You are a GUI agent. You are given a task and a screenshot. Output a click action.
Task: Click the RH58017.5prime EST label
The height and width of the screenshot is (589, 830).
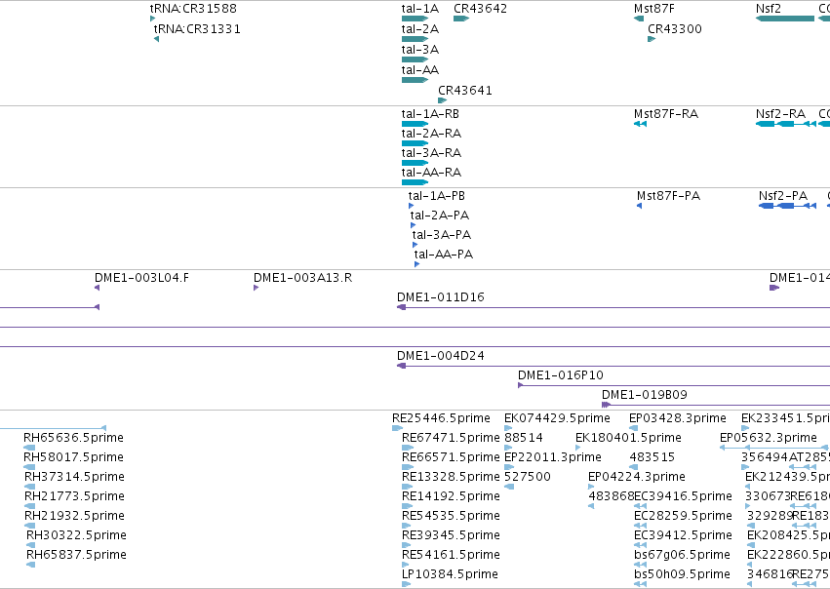pyautogui.click(x=73, y=457)
